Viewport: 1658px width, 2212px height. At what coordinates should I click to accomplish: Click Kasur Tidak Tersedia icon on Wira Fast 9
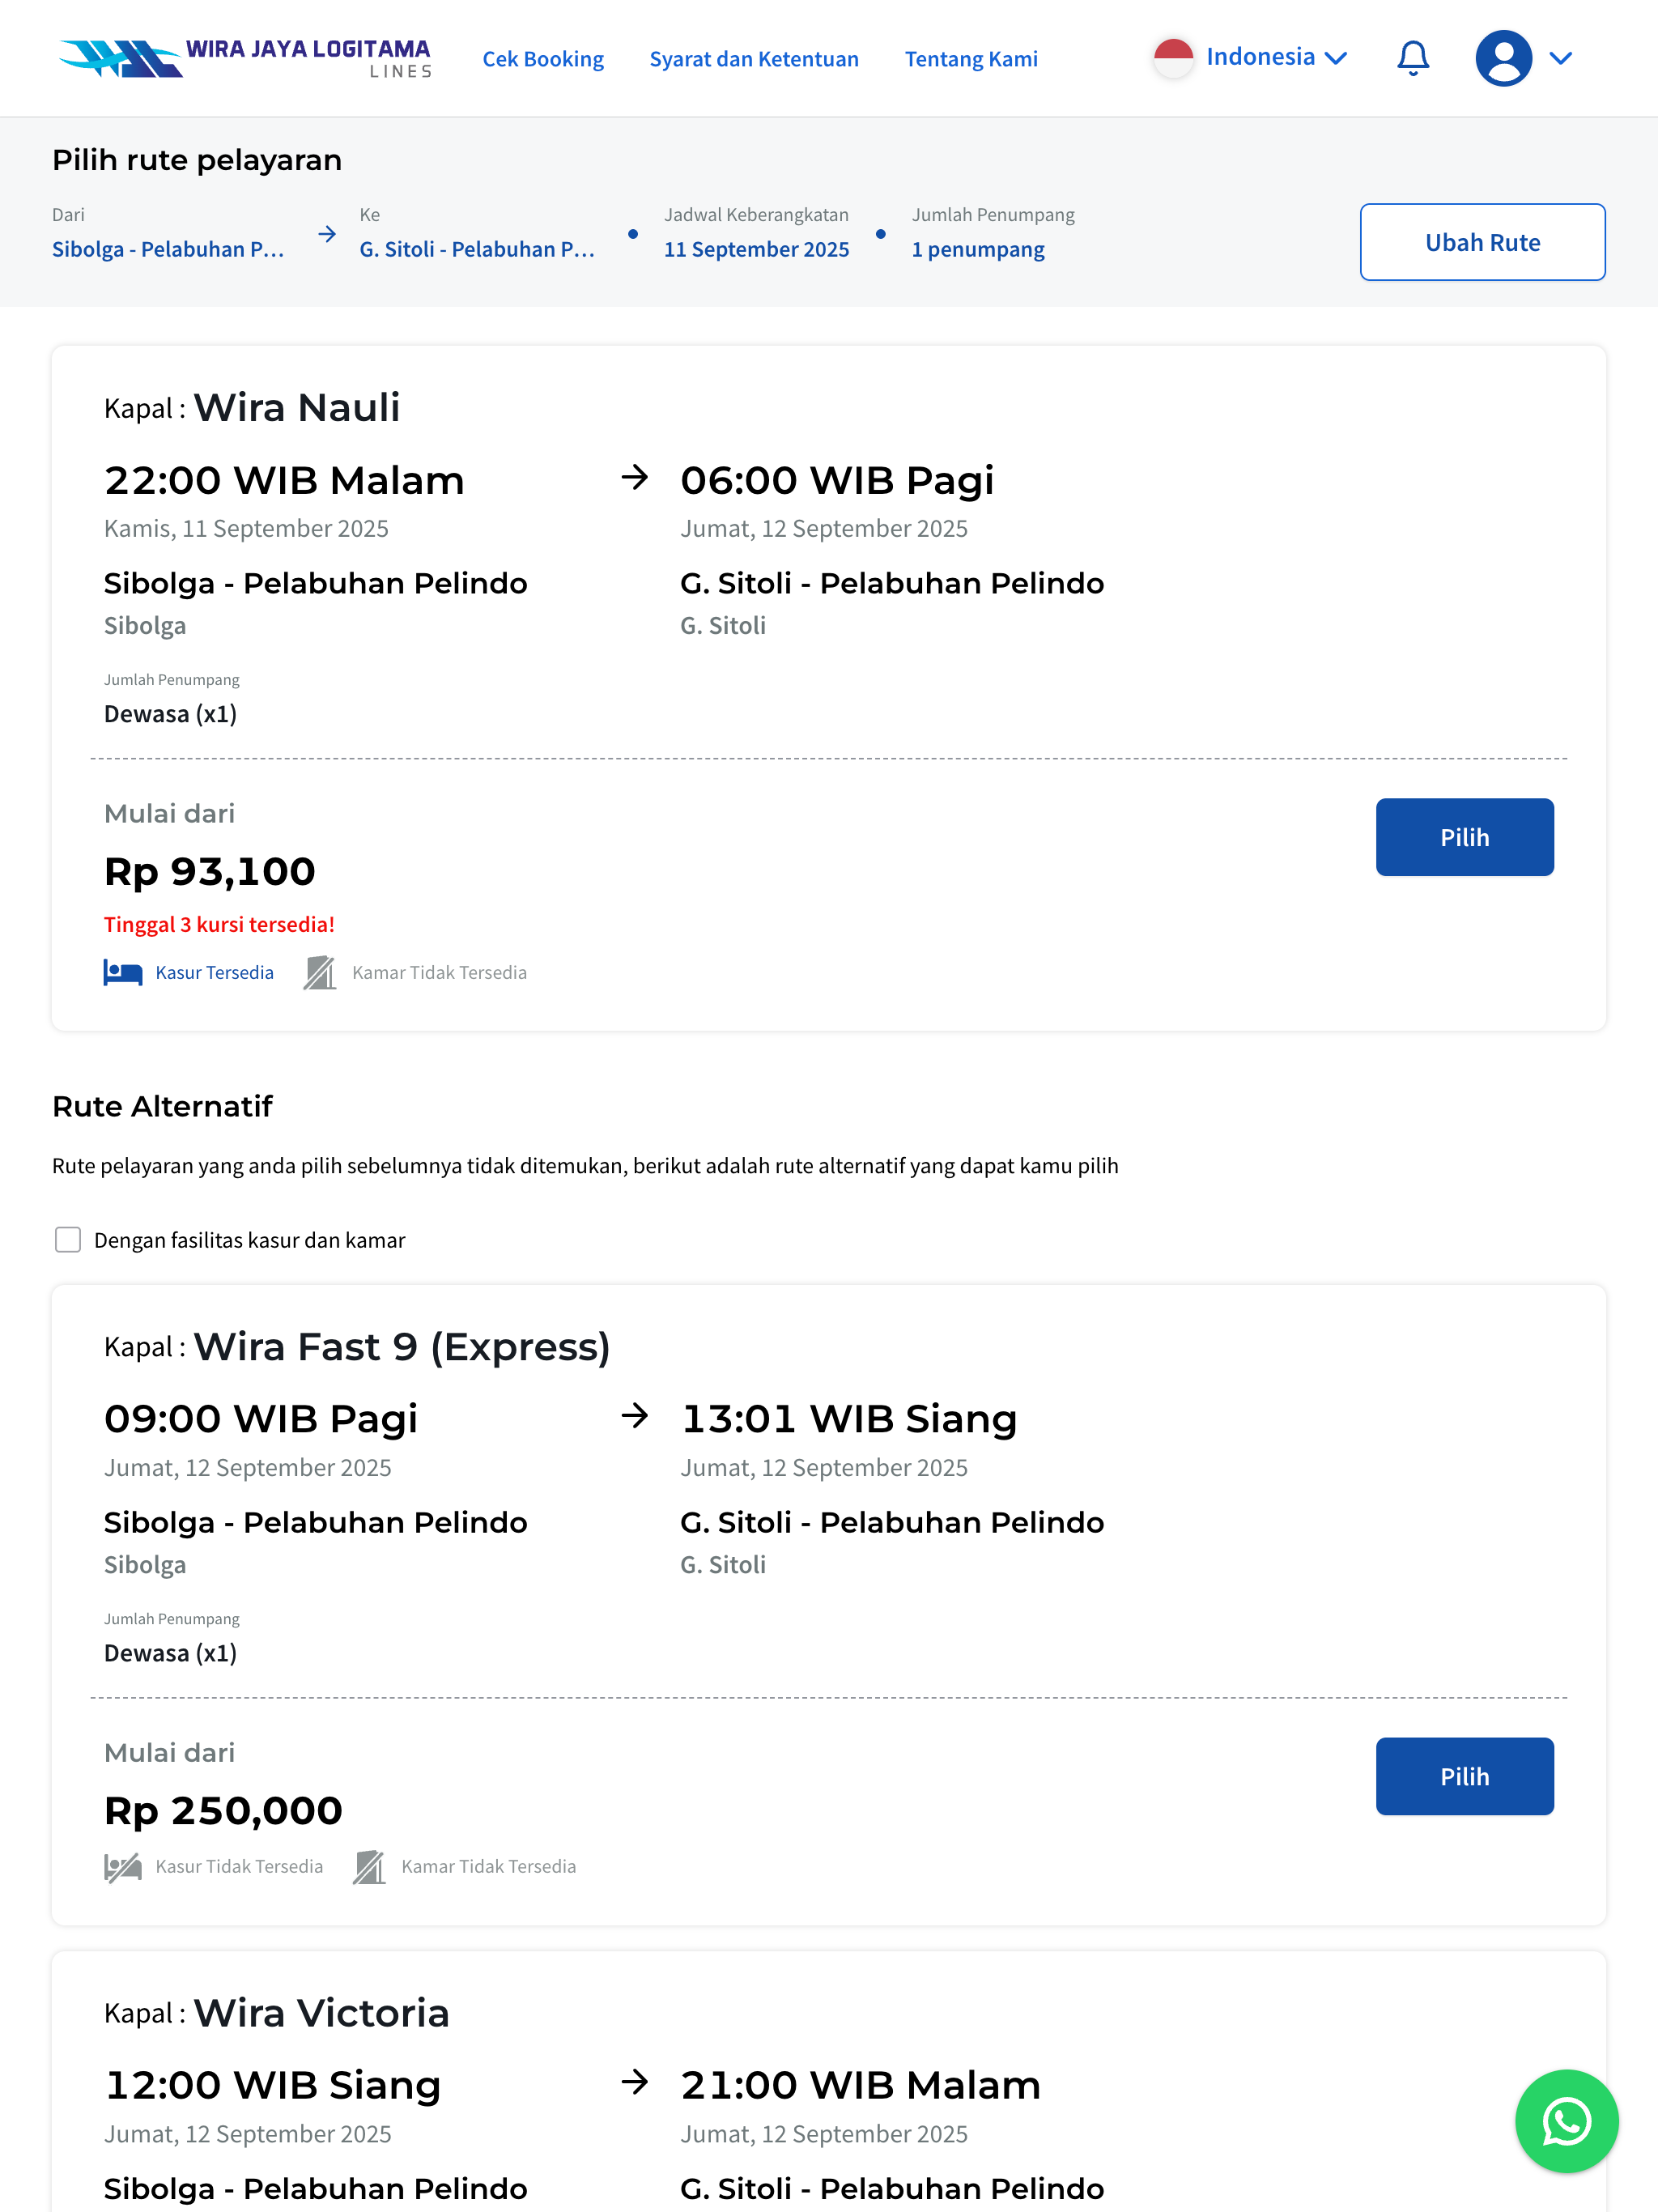123,1867
